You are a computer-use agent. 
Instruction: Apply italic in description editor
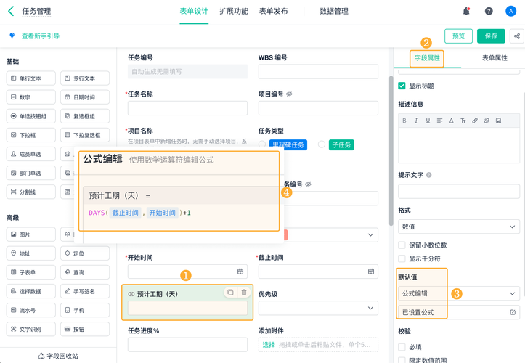pyautogui.click(x=416, y=121)
